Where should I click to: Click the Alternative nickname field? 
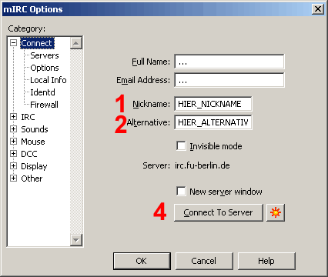click(x=213, y=122)
